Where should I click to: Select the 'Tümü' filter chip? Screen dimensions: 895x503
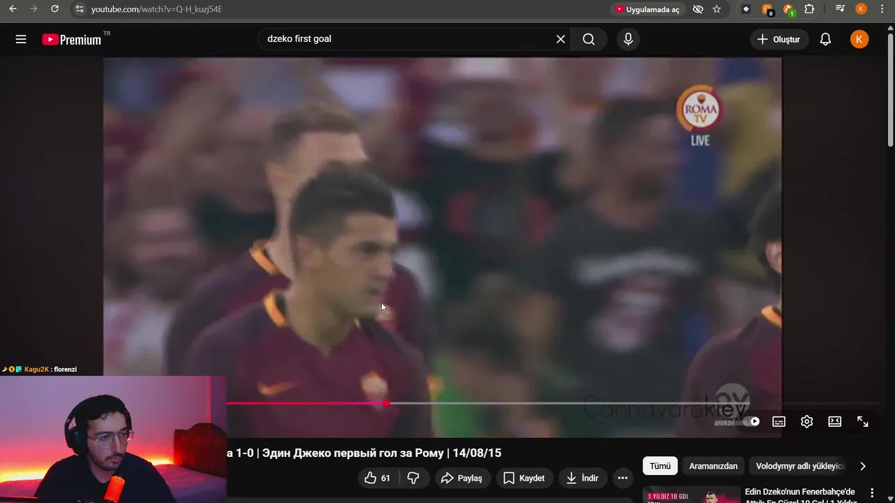pos(660,466)
